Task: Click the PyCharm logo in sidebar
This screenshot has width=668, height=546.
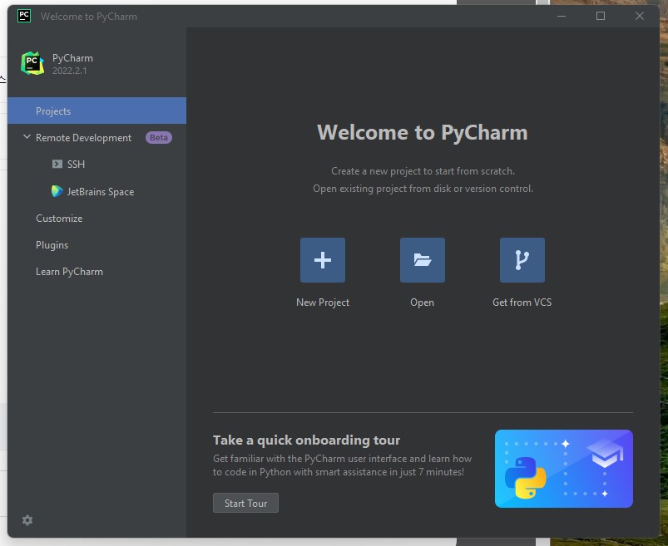Action: (x=32, y=63)
